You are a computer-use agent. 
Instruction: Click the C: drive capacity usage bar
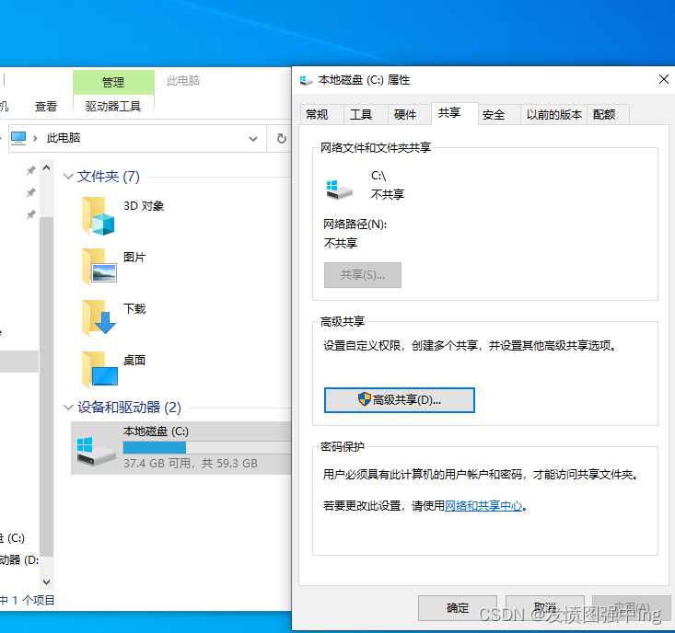tap(207, 448)
